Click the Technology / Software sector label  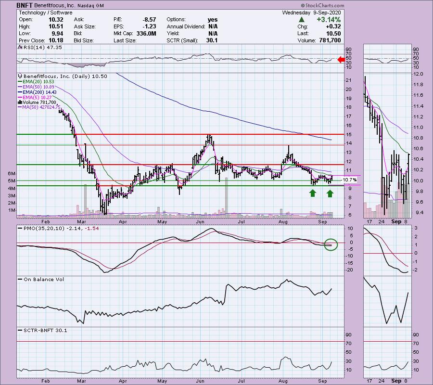pyautogui.click(x=46, y=13)
